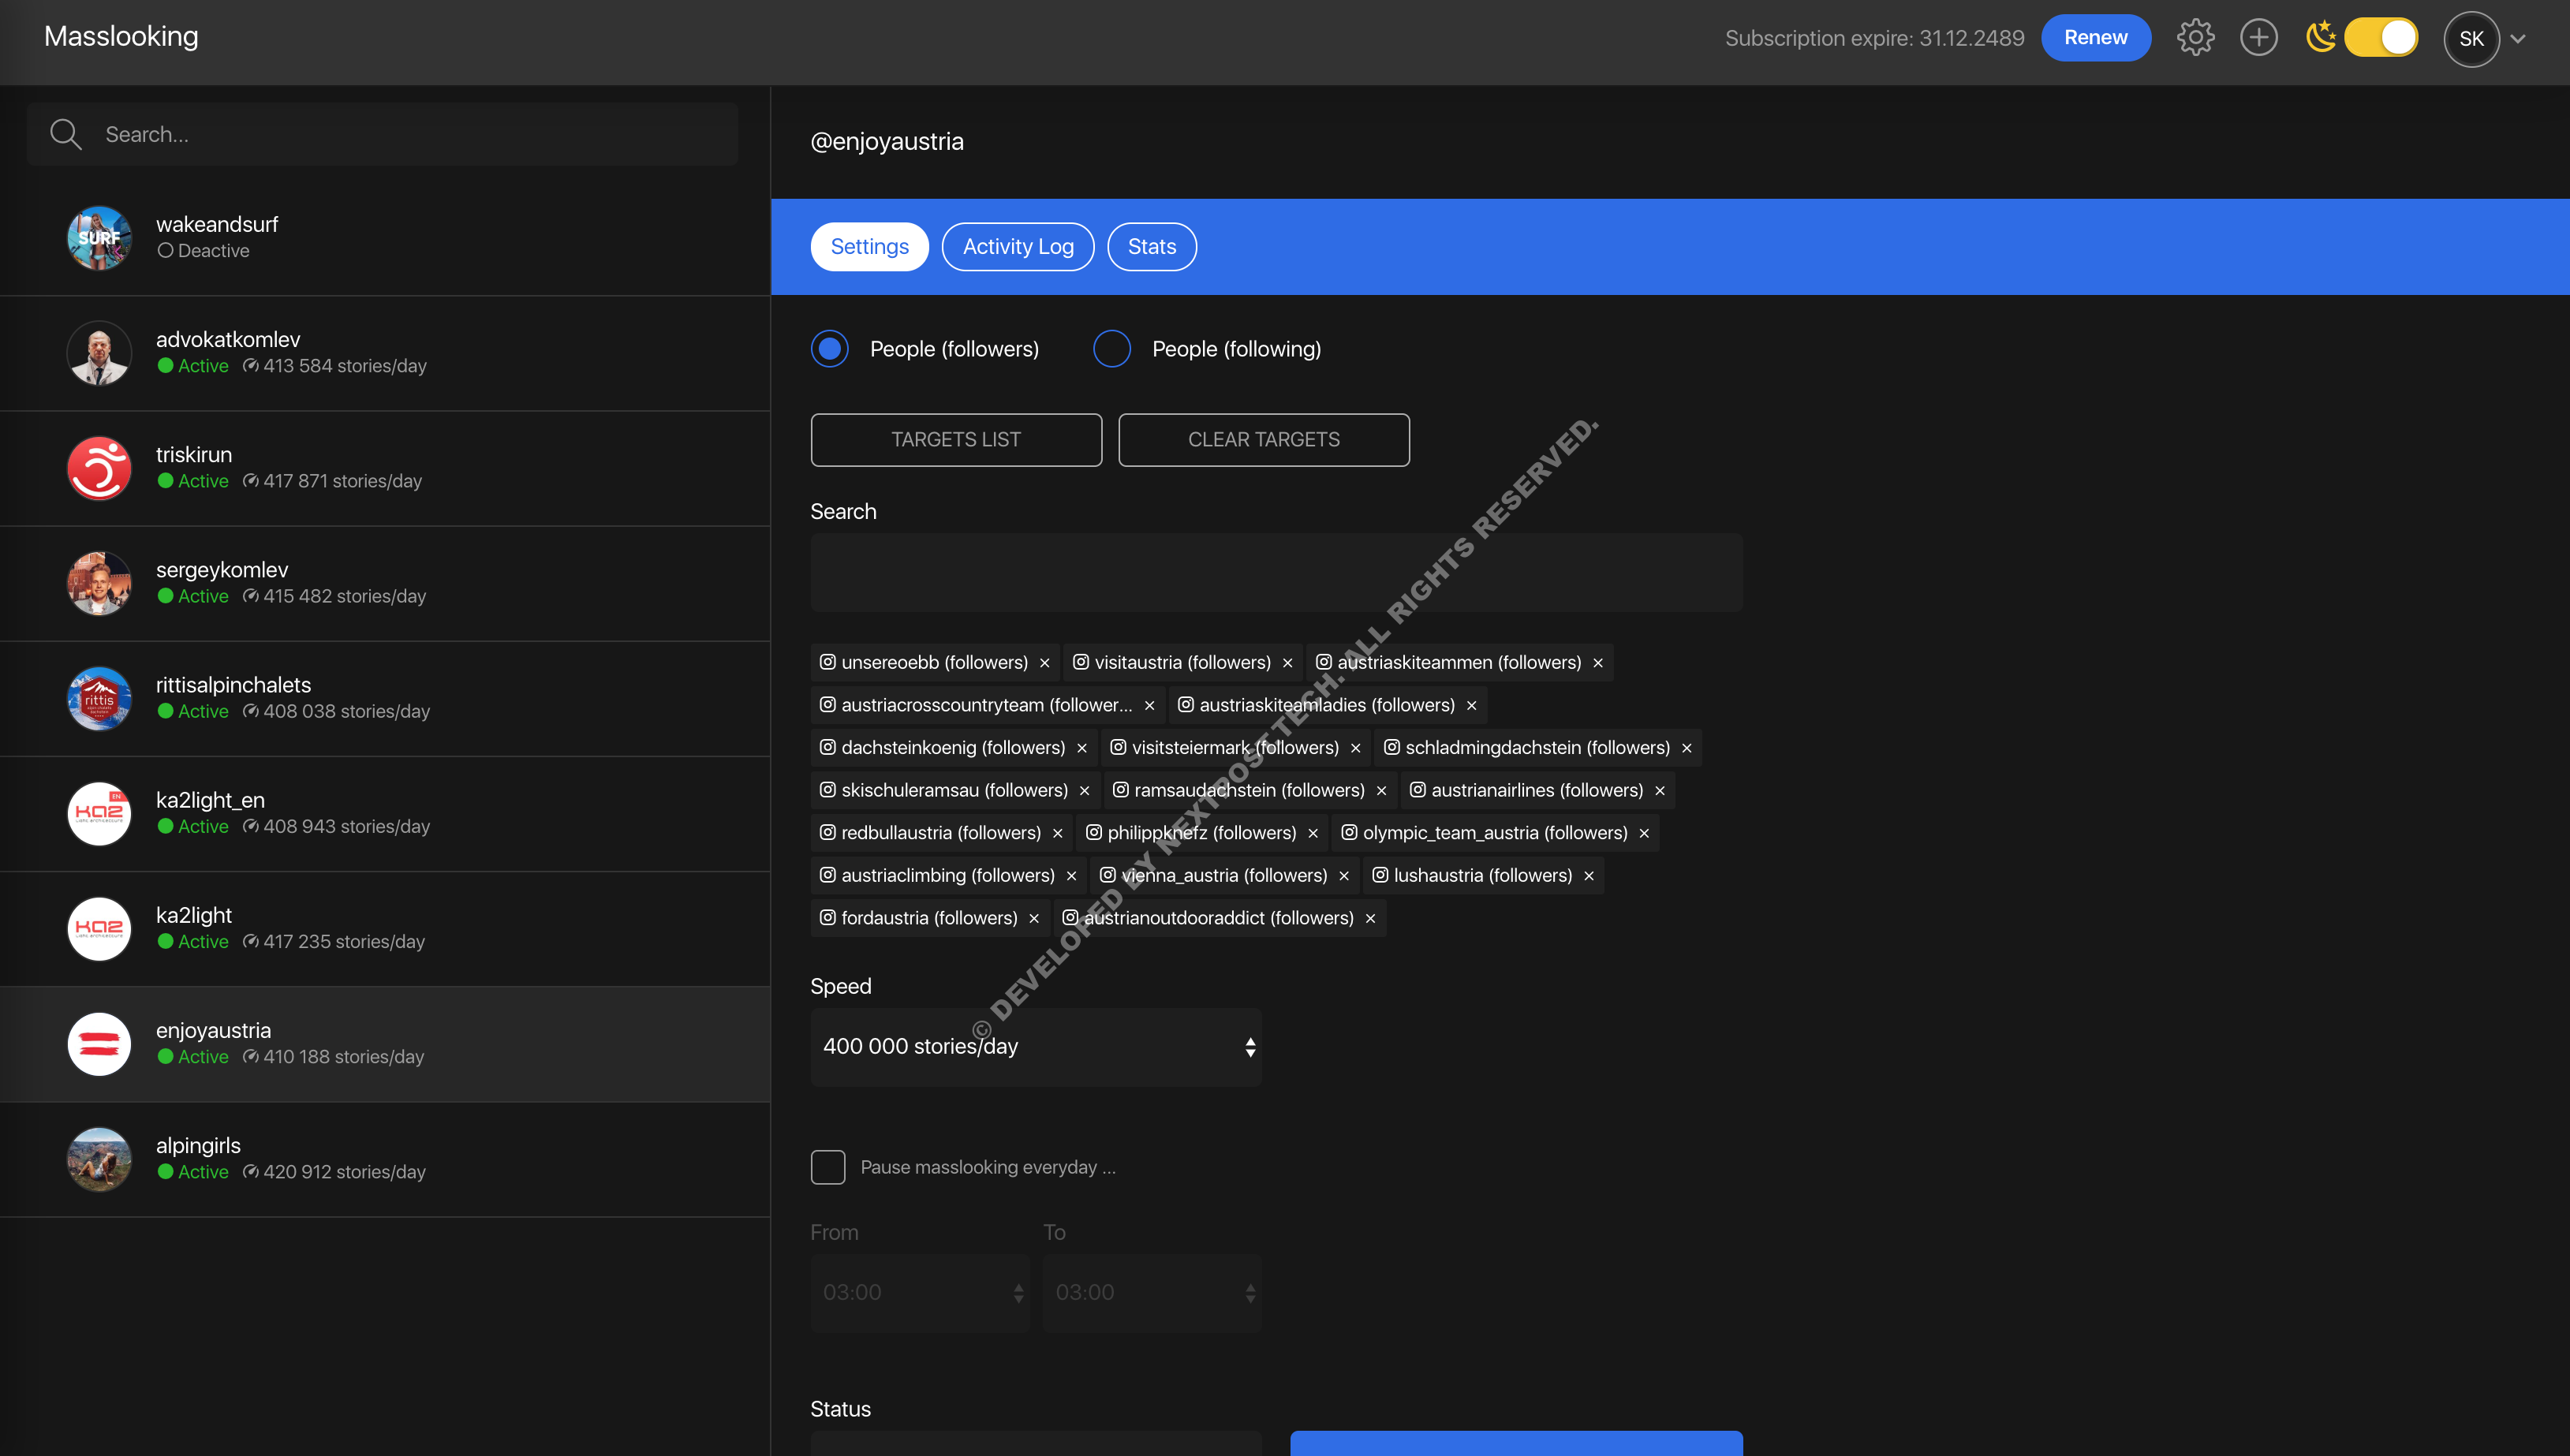Delete the fordaustria target tag
This screenshot has height=1456, width=2570.
coord(1034,919)
